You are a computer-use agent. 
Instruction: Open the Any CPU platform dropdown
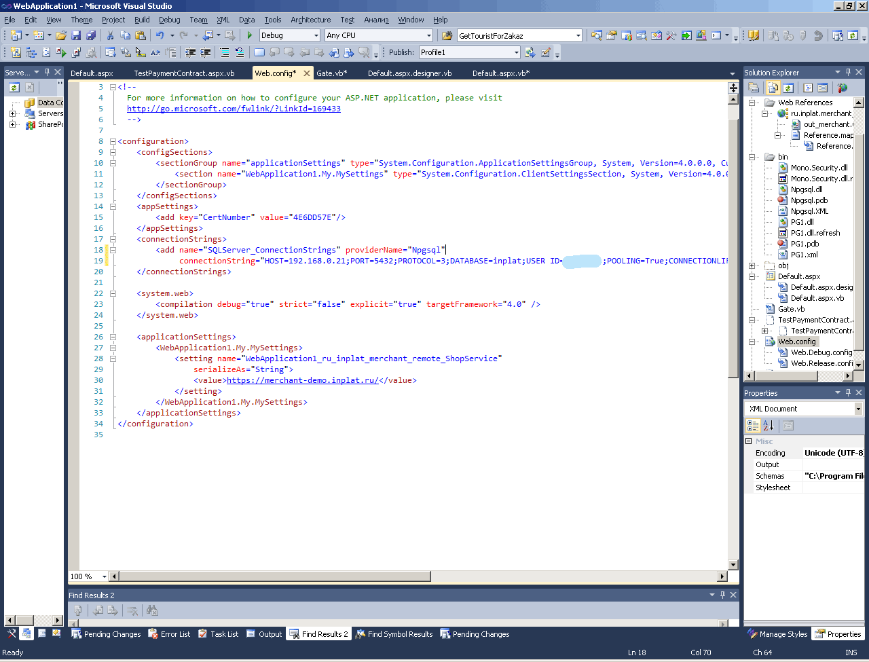[429, 35]
